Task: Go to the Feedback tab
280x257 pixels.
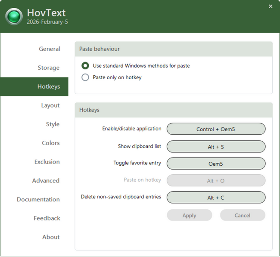Action: [47, 218]
